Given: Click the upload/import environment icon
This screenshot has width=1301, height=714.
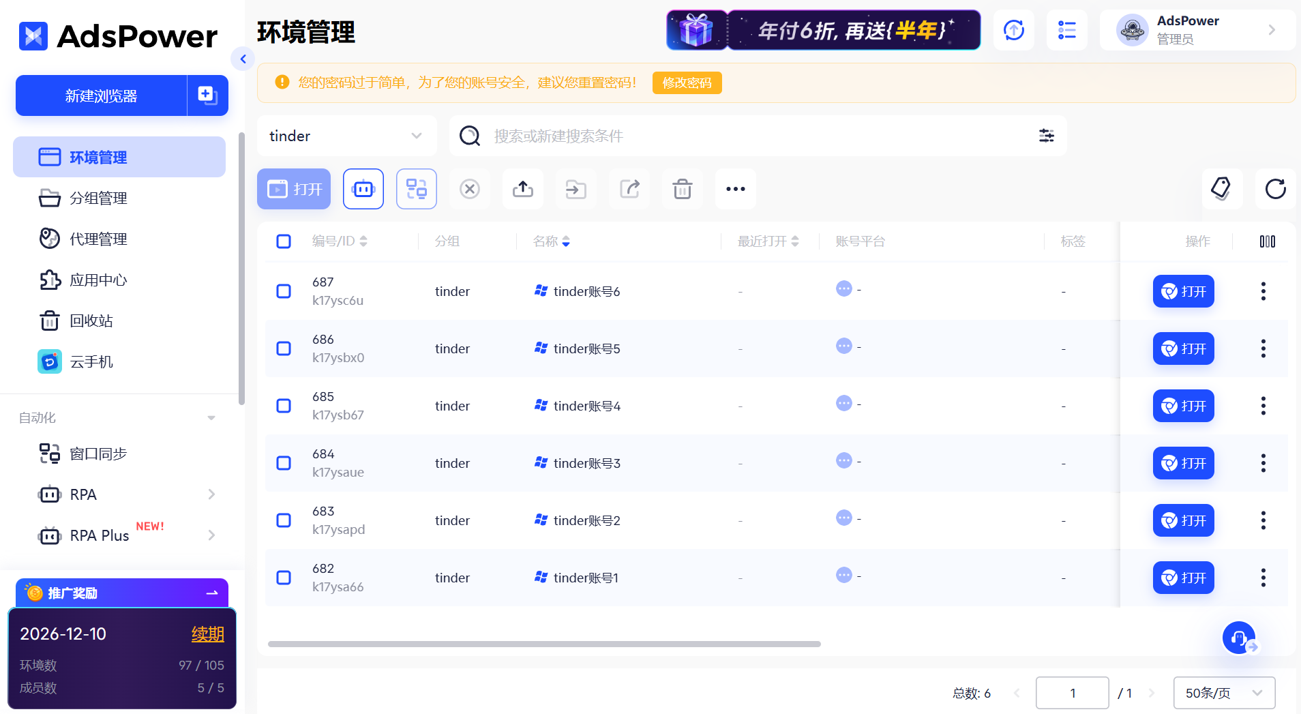Looking at the screenshot, I should [x=522, y=189].
